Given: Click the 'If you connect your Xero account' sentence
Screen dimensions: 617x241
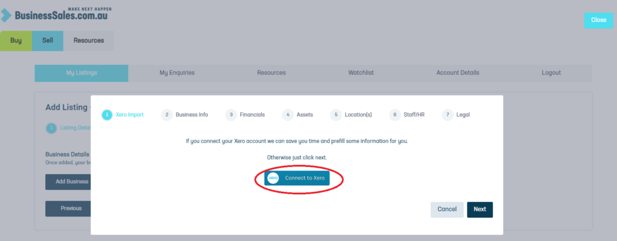Looking at the screenshot, I should (x=297, y=141).
